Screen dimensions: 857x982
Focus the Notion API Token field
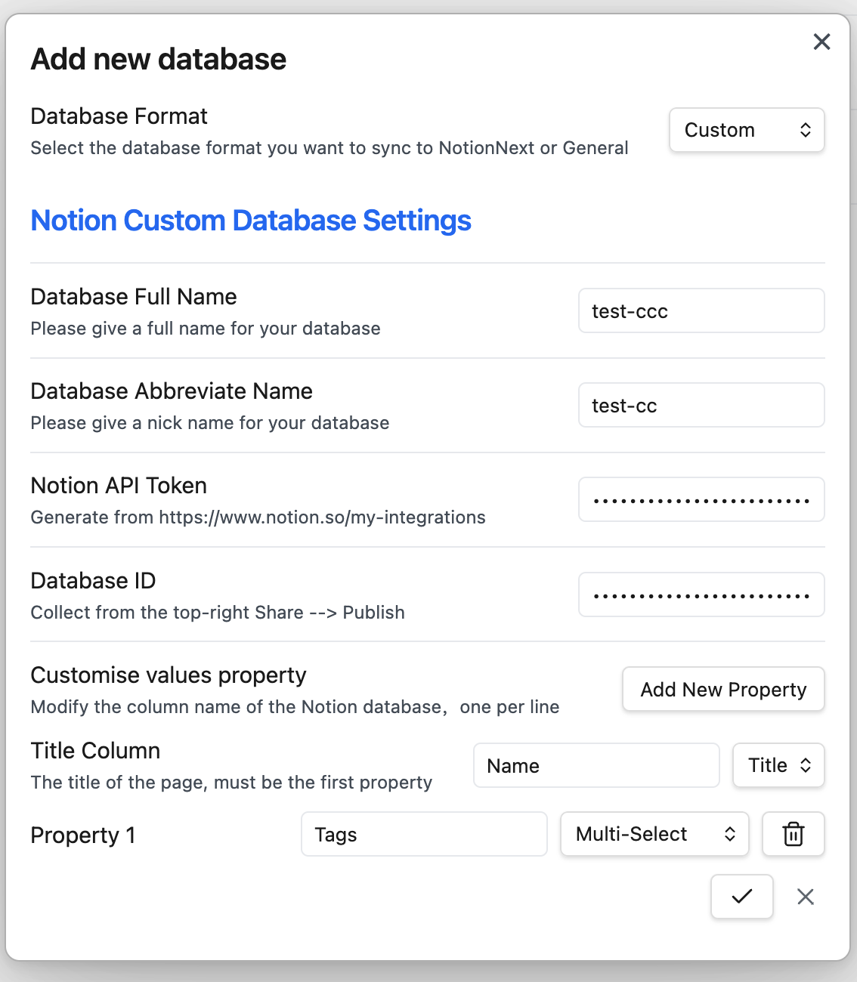coord(700,499)
